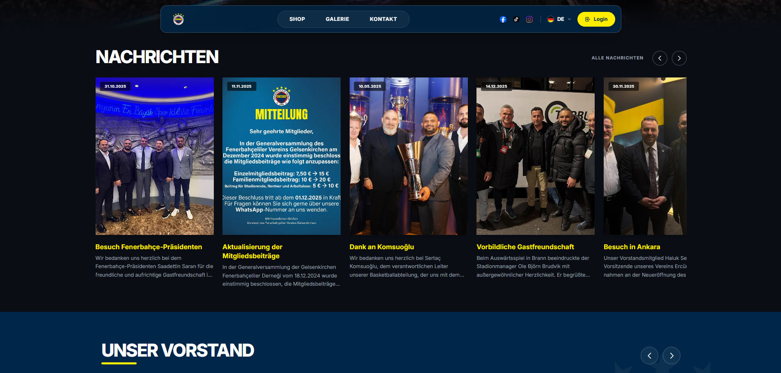Open article Dank an Komsuoğlu
781x373 pixels.
(382, 247)
